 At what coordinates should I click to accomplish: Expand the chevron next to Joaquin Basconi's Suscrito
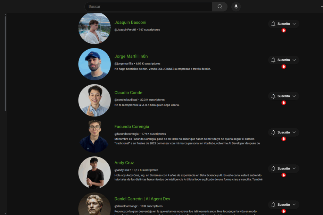[x=294, y=24]
